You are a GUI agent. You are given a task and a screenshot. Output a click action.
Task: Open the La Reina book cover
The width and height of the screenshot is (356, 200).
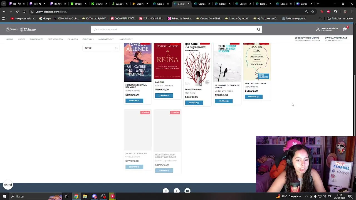[167, 61]
